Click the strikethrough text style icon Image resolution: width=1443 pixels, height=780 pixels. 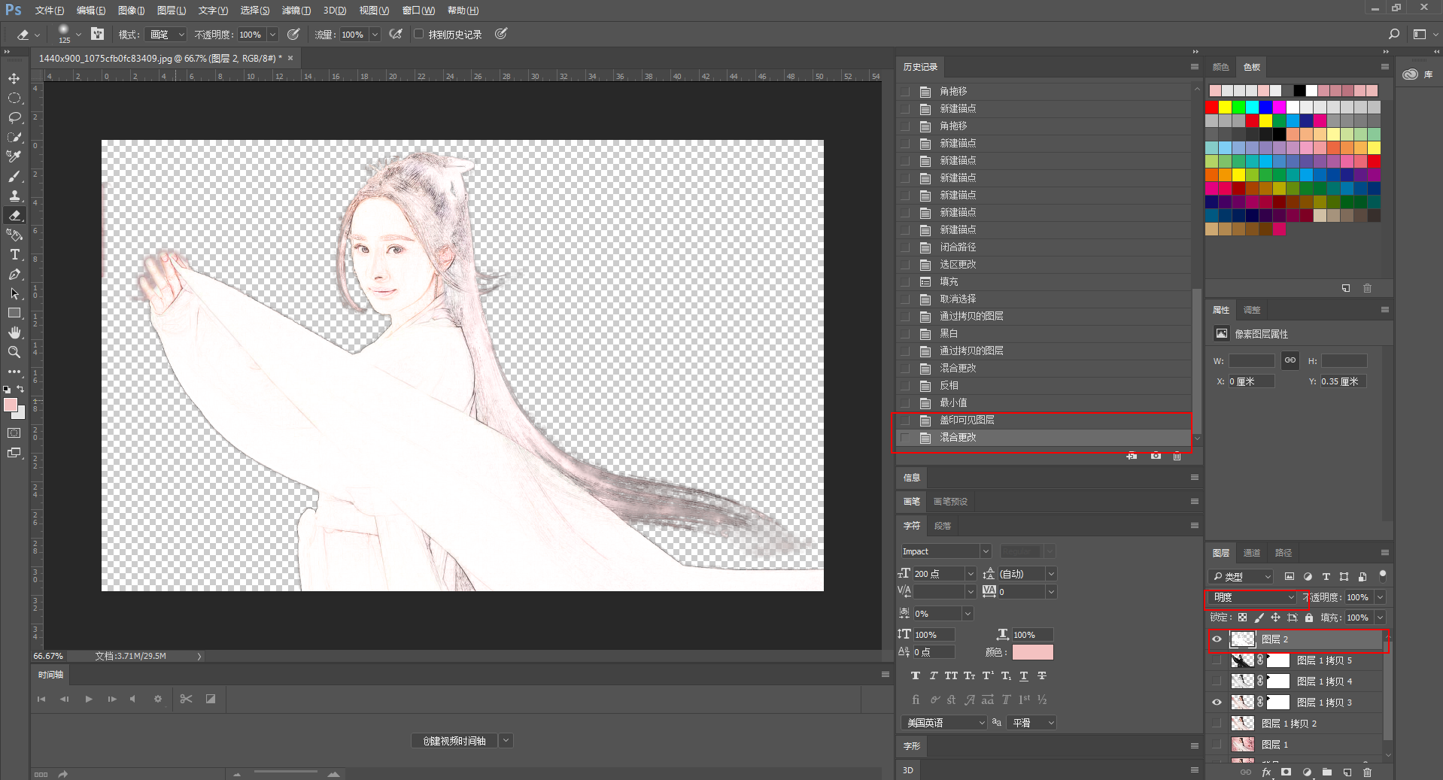click(1042, 675)
